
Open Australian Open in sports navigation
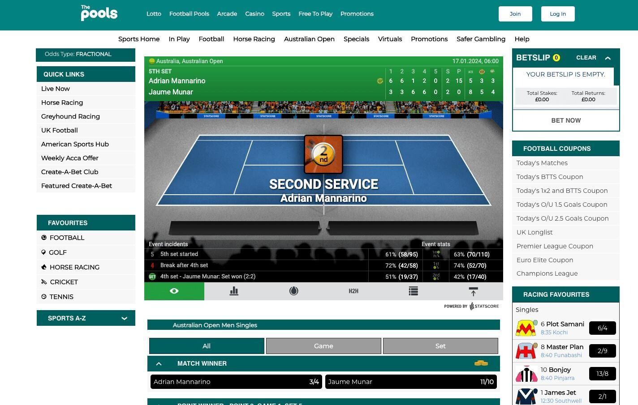309,39
